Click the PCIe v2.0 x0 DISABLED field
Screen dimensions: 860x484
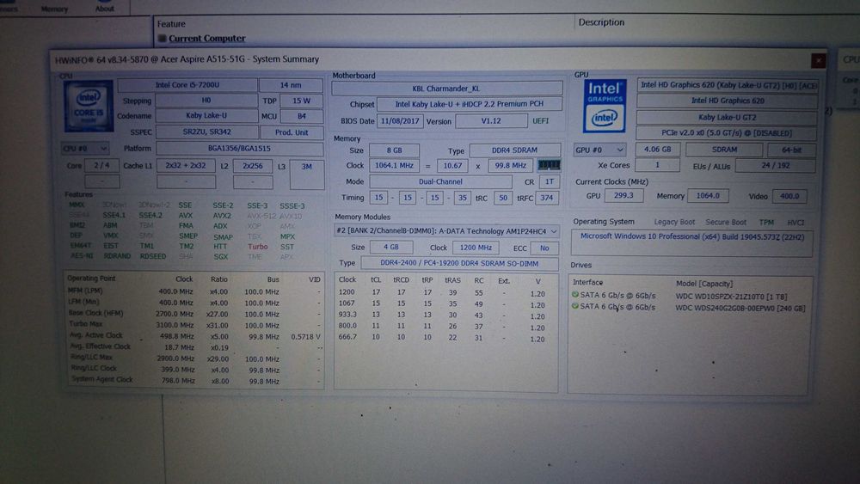click(x=726, y=133)
